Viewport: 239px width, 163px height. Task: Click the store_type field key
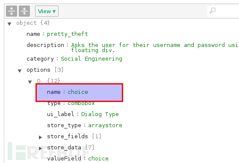coord(64,125)
